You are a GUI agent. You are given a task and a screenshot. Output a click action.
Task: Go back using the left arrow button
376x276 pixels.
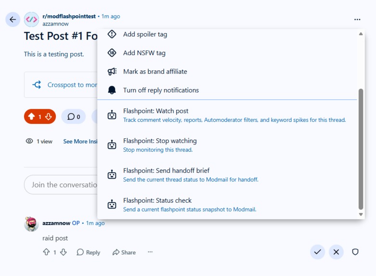pyautogui.click(x=13, y=19)
